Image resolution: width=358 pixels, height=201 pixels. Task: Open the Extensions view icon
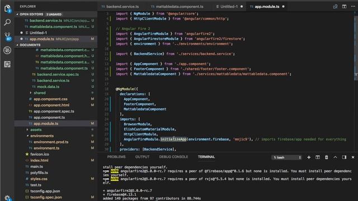[7, 64]
